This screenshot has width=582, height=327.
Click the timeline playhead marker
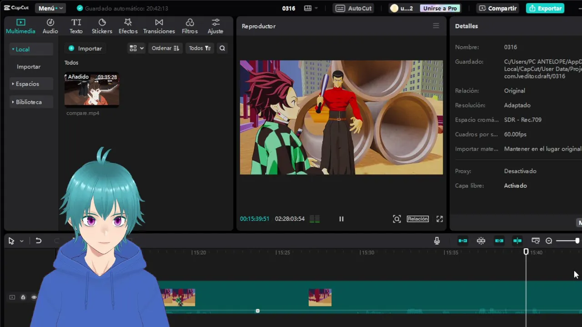pos(526,252)
